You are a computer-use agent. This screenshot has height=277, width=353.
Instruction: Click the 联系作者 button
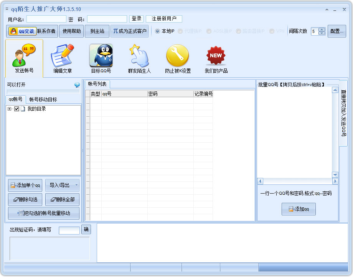[46, 31]
